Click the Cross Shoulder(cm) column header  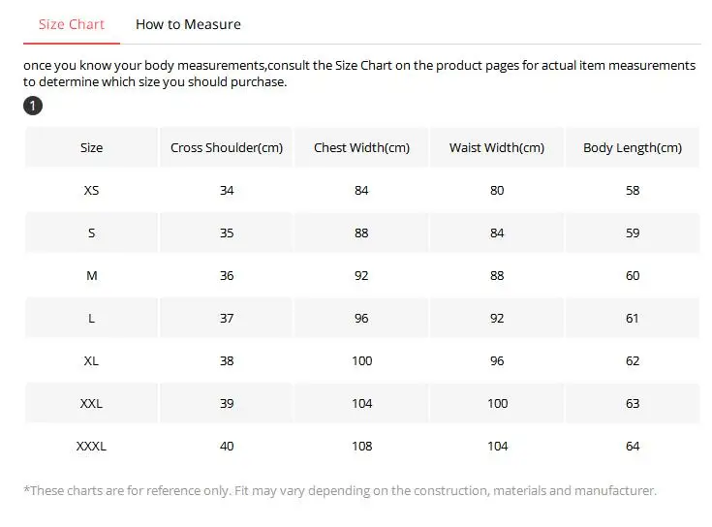point(227,148)
